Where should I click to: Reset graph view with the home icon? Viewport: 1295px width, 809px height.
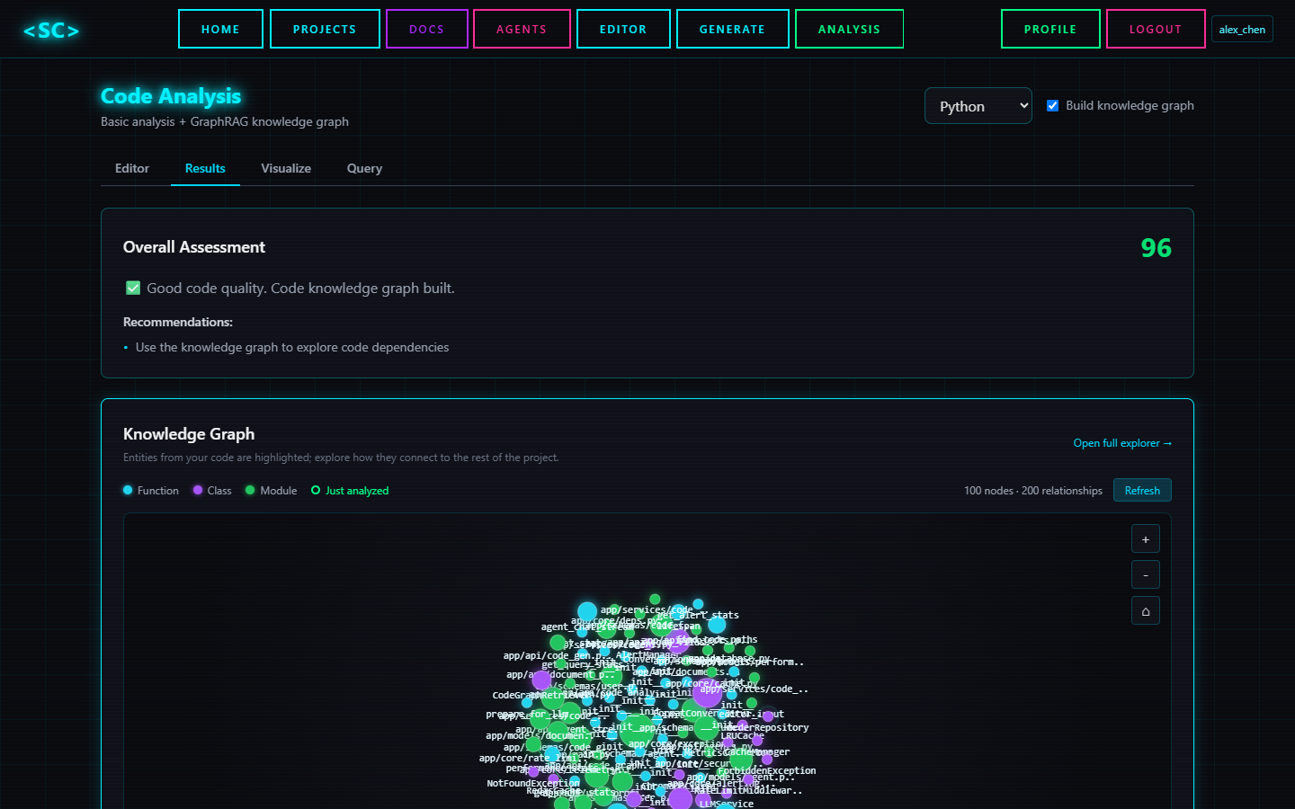(1145, 610)
